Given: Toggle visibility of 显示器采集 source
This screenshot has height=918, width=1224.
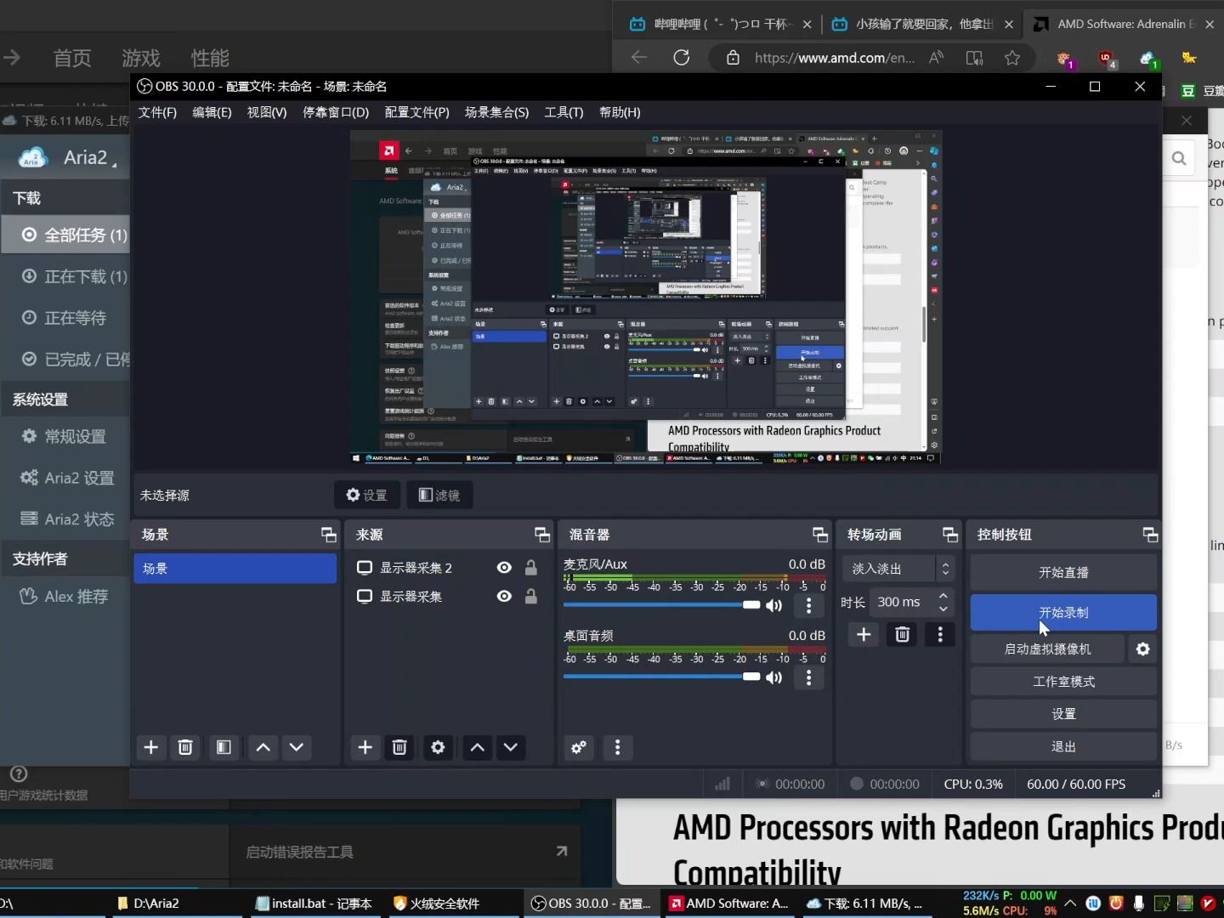Looking at the screenshot, I should (x=504, y=596).
